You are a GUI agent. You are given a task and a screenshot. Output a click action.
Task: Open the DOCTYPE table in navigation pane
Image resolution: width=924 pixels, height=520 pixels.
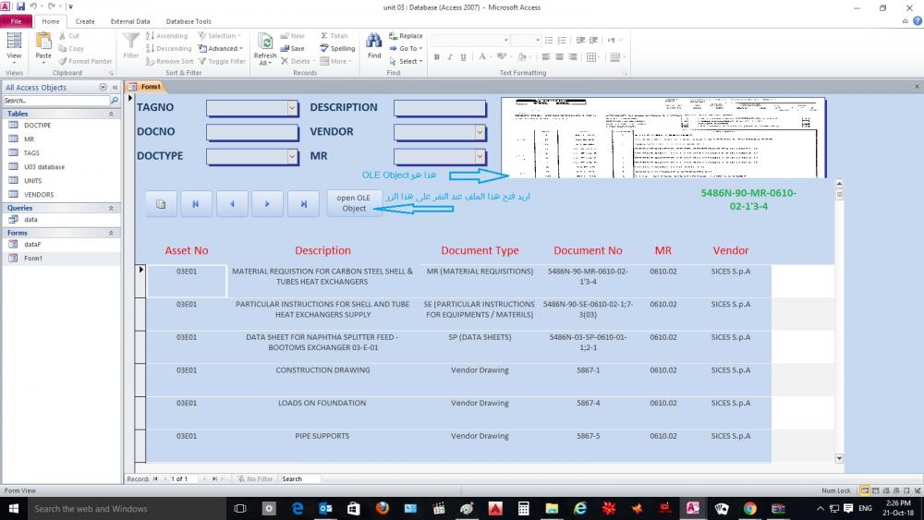[37, 126]
